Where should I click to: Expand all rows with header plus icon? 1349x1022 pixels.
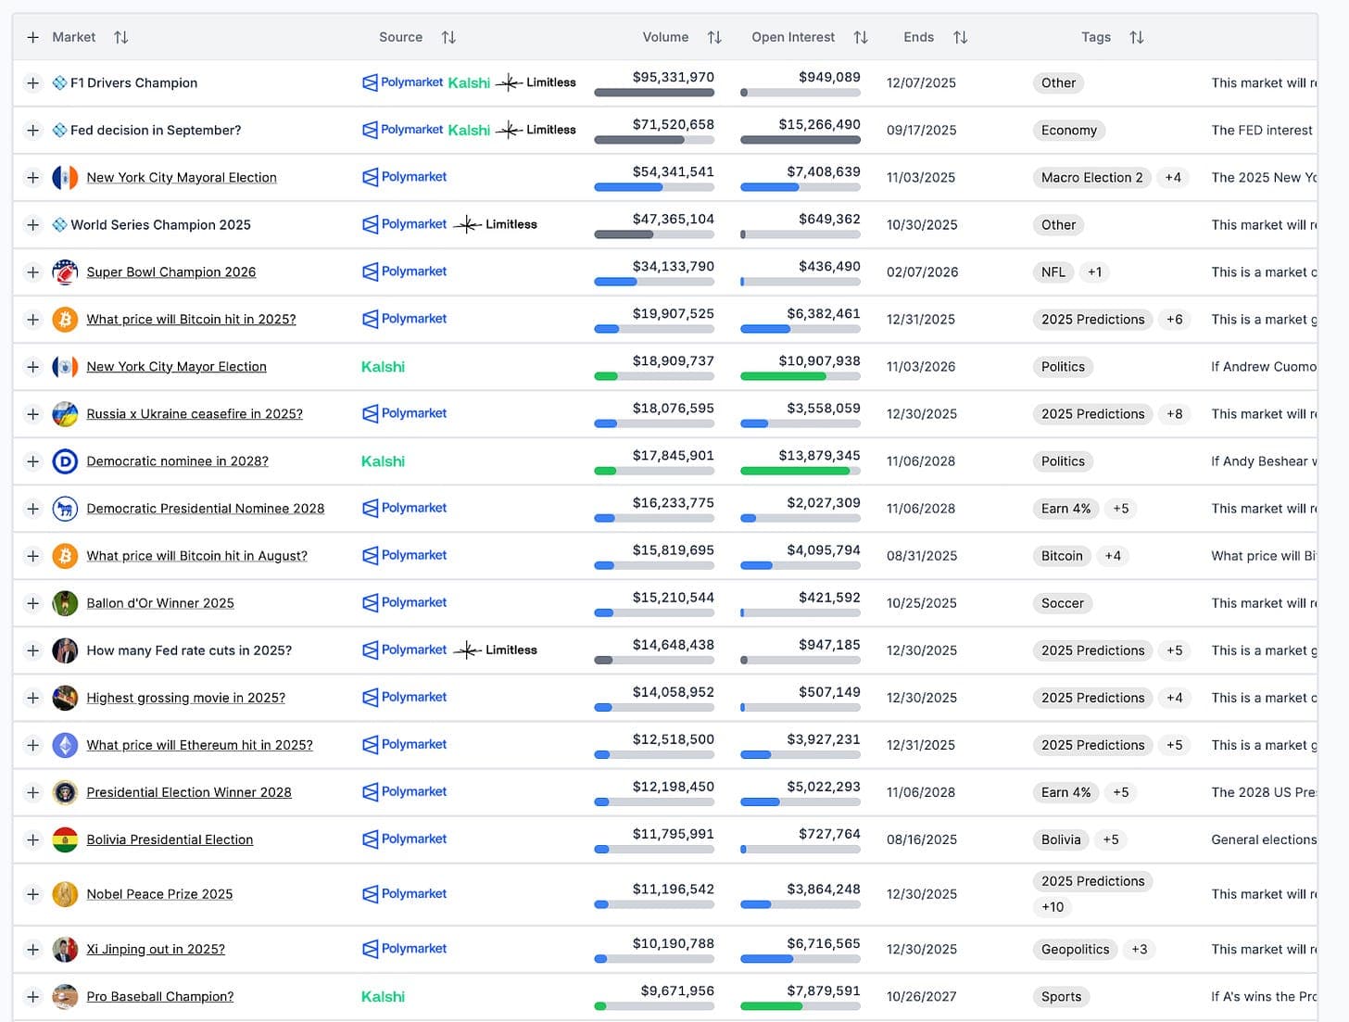point(32,37)
